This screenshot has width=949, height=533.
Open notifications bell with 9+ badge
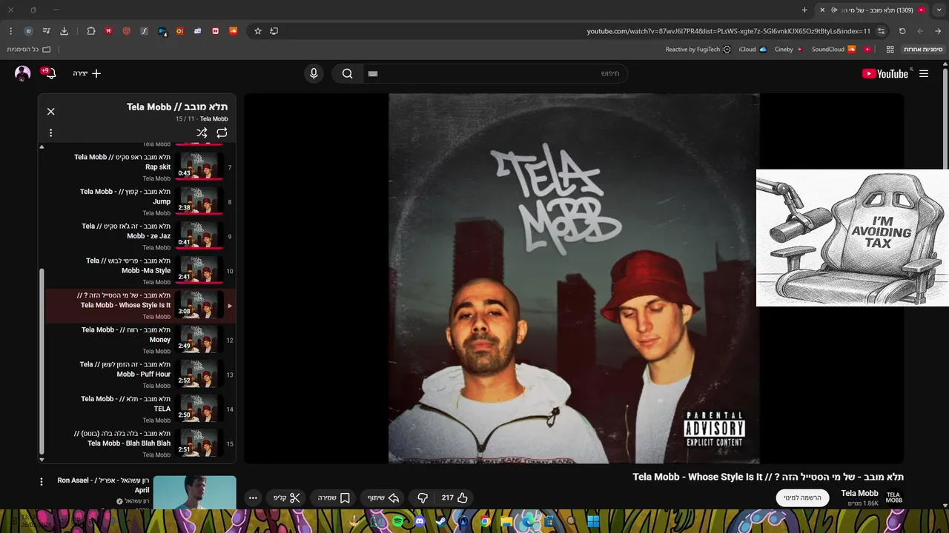[50, 73]
